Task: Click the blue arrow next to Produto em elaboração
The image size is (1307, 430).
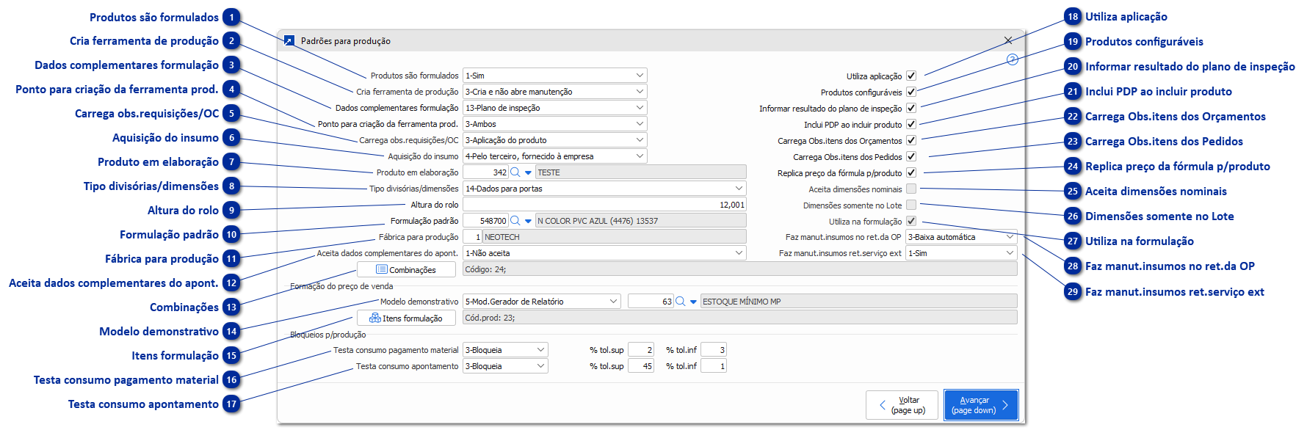Action: point(528,173)
